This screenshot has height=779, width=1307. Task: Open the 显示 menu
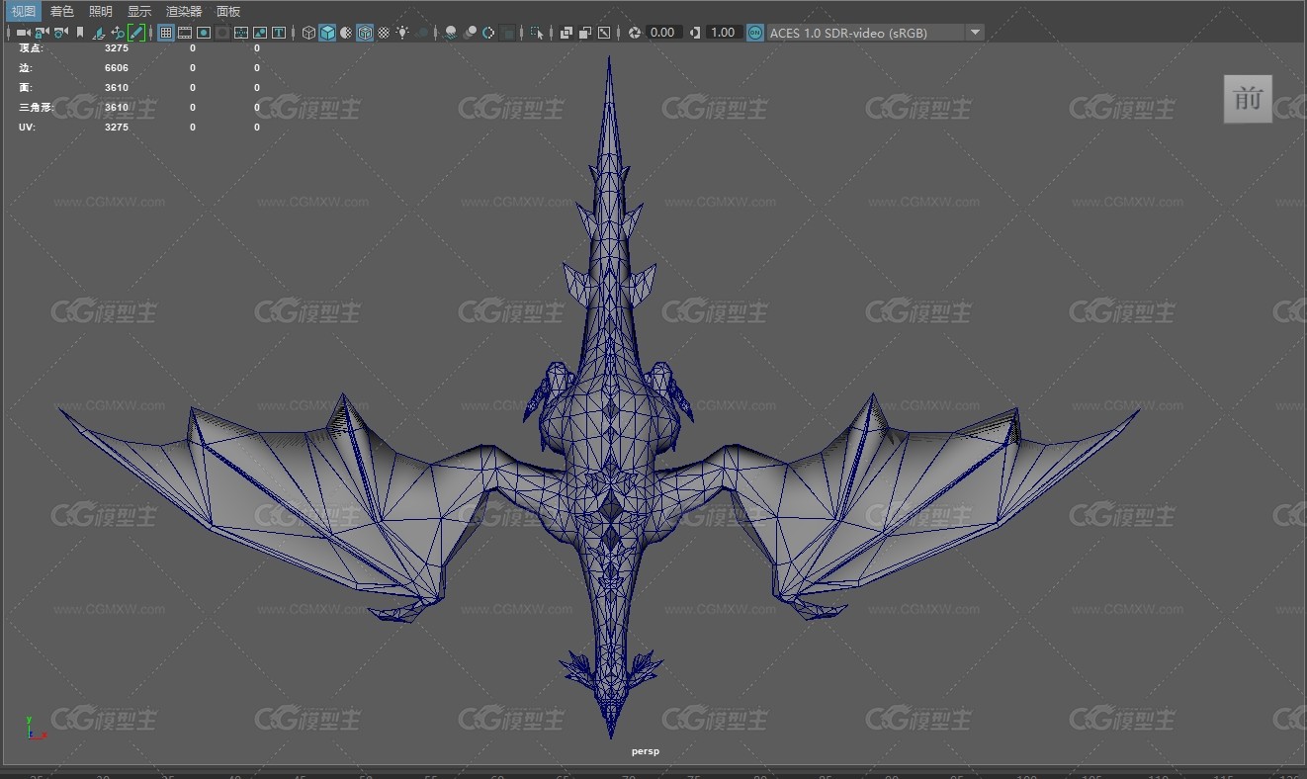(x=138, y=11)
